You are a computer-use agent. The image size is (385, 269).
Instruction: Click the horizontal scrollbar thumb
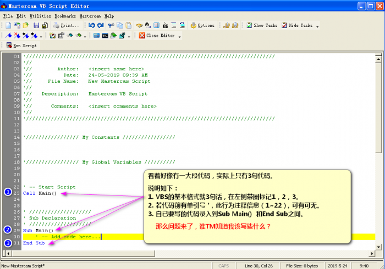pos(83,253)
